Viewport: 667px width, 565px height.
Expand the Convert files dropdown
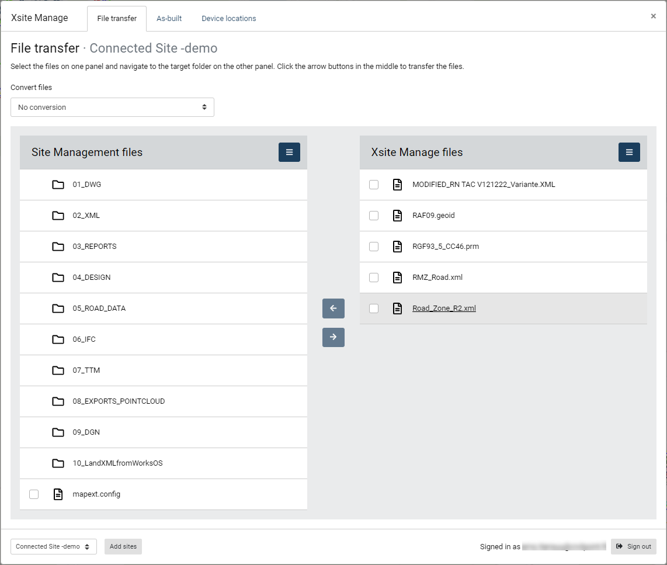click(x=112, y=108)
